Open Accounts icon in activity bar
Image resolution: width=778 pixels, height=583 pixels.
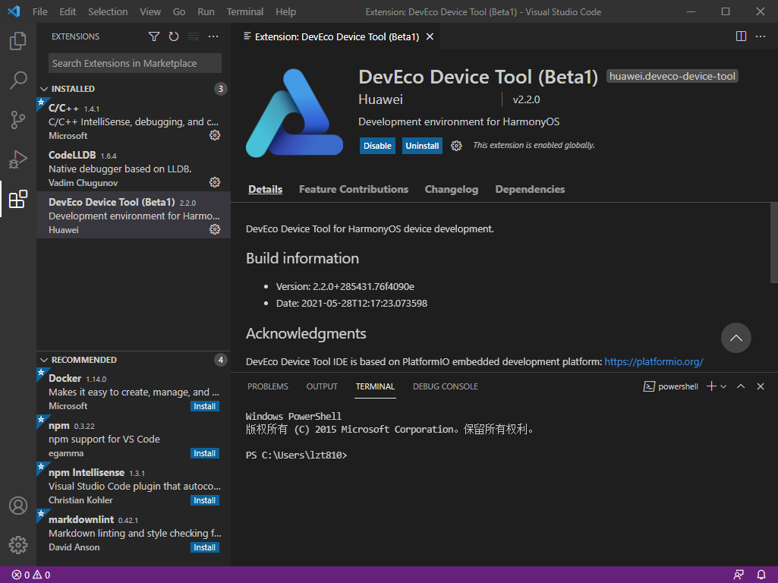point(17,506)
